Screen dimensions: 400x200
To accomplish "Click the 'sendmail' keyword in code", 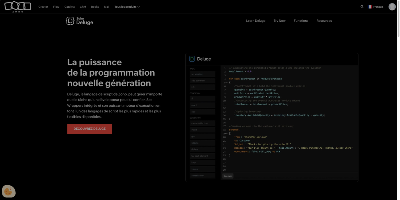I will 234,130.
